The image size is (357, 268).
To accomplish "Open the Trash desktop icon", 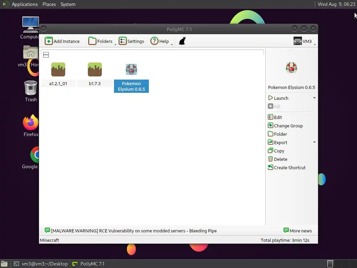I will (31, 88).
